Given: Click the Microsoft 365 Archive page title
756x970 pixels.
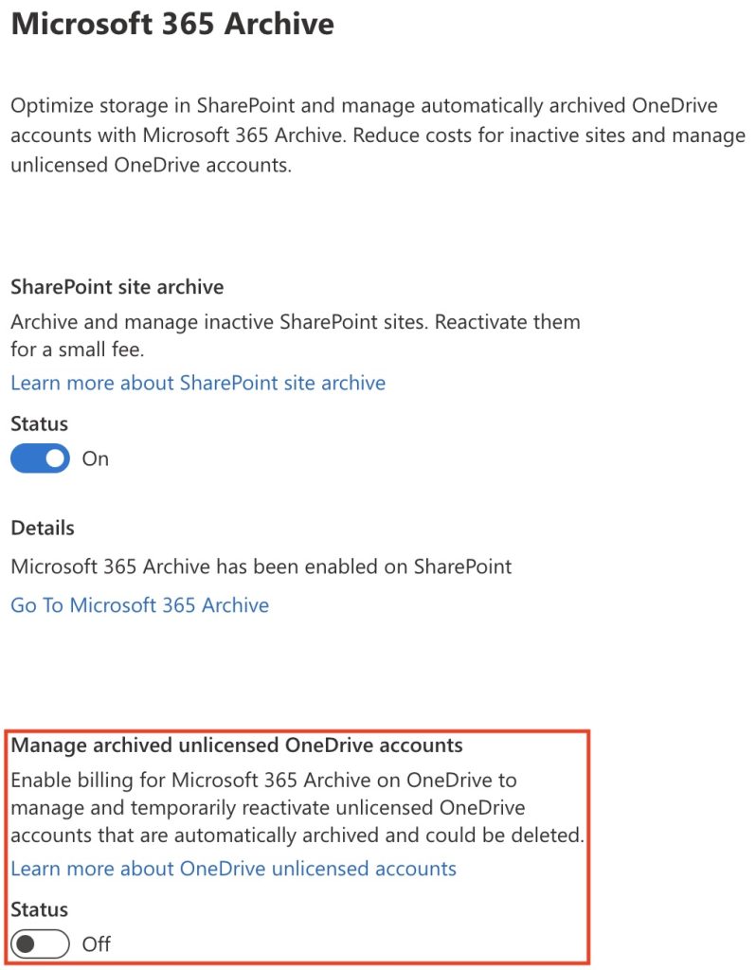Looking at the screenshot, I should pyautogui.click(x=171, y=23).
